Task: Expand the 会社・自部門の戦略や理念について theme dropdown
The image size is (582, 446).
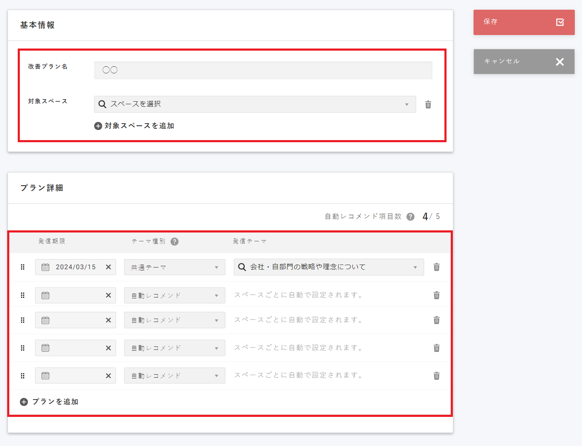Action: pyautogui.click(x=329, y=267)
